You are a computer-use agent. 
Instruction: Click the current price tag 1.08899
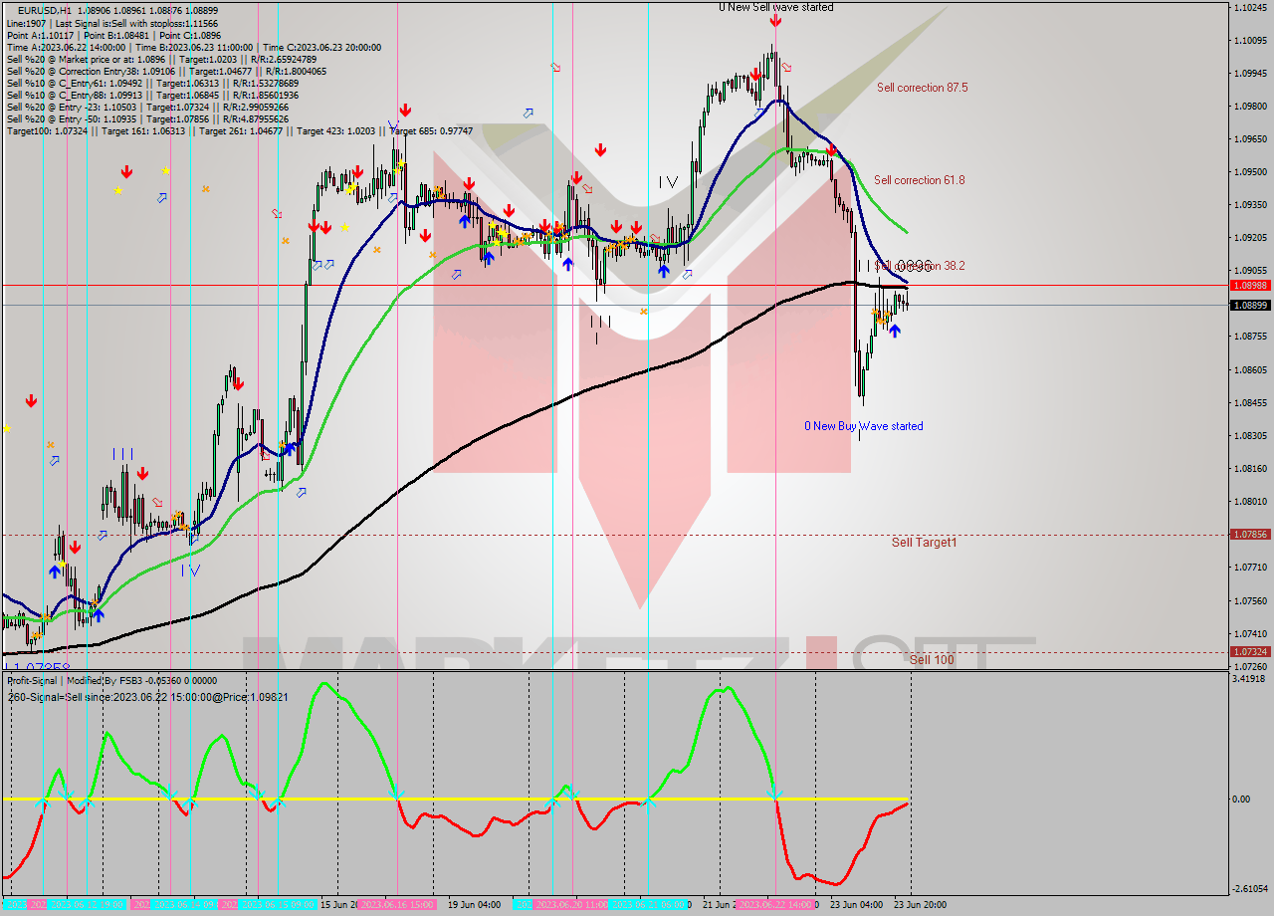tap(1249, 305)
